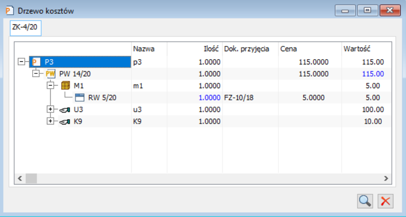Click the K9 name column cell
Image resolution: width=406 pixels, height=217 pixels.
pyautogui.click(x=137, y=121)
